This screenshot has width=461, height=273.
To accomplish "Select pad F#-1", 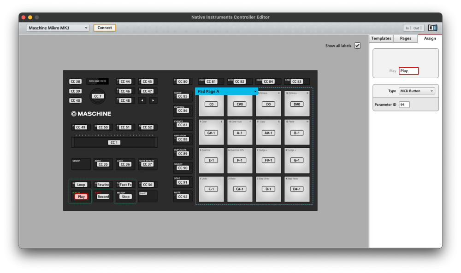I will (x=268, y=161).
